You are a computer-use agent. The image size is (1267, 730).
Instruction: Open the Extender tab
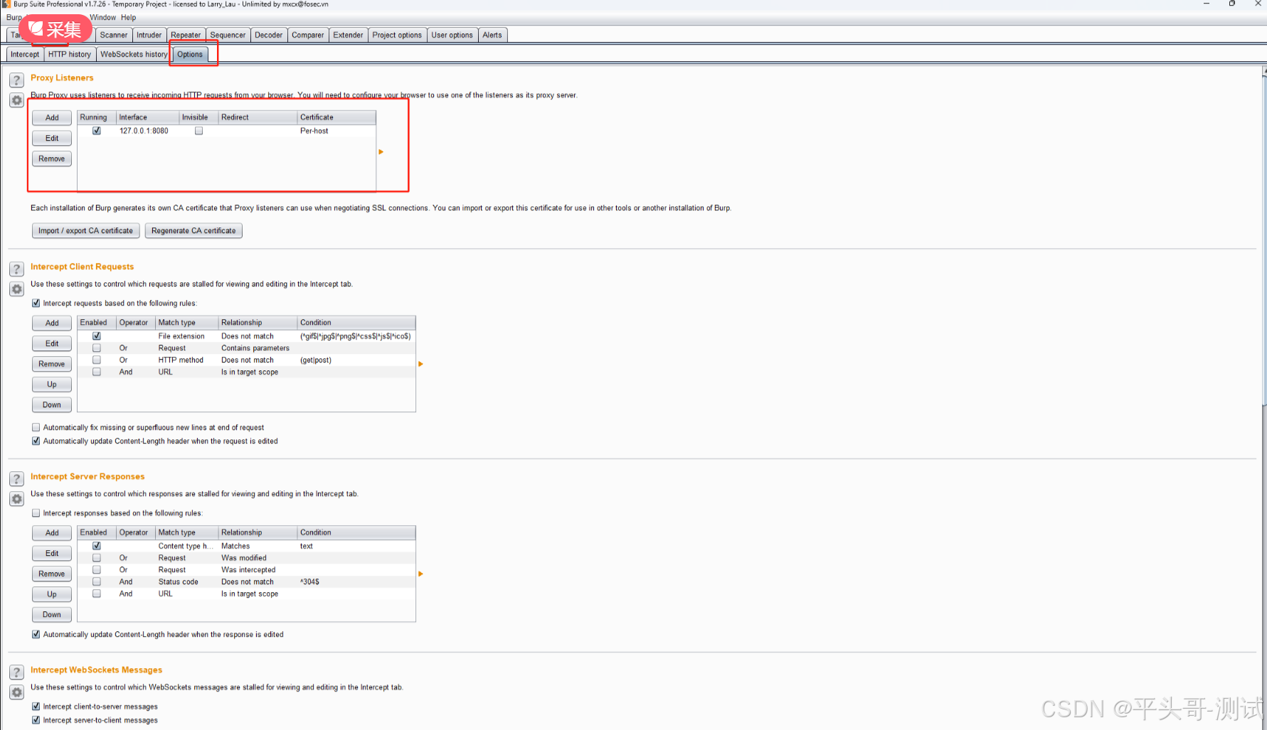coord(349,35)
